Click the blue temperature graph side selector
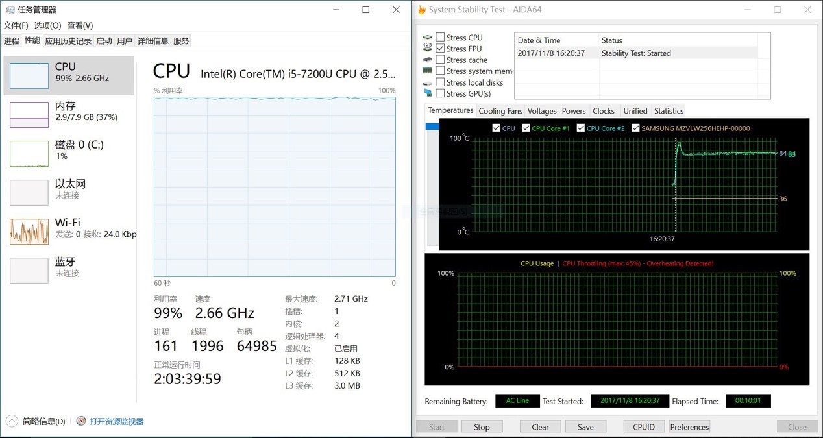The width and height of the screenshot is (823, 438). pyautogui.click(x=432, y=127)
